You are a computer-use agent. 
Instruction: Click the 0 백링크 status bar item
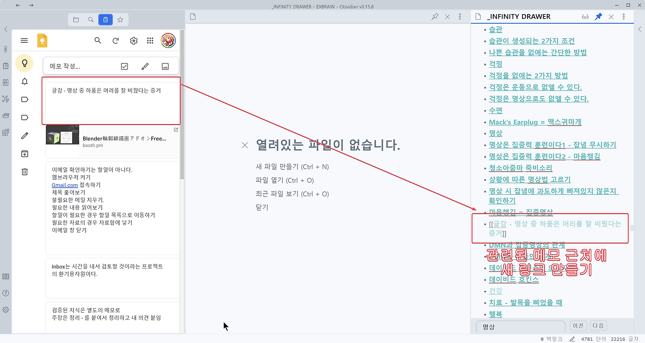[x=551, y=339]
